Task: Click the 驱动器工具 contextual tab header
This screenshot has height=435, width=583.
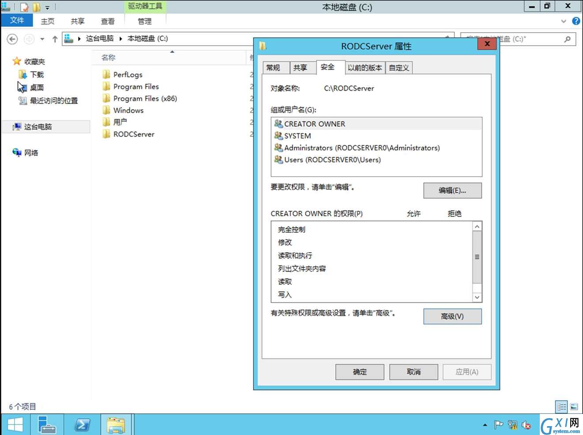Action: click(x=145, y=6)
